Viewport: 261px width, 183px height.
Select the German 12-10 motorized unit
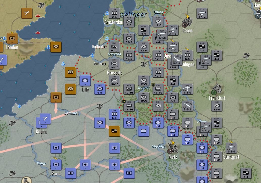point(129,89)
